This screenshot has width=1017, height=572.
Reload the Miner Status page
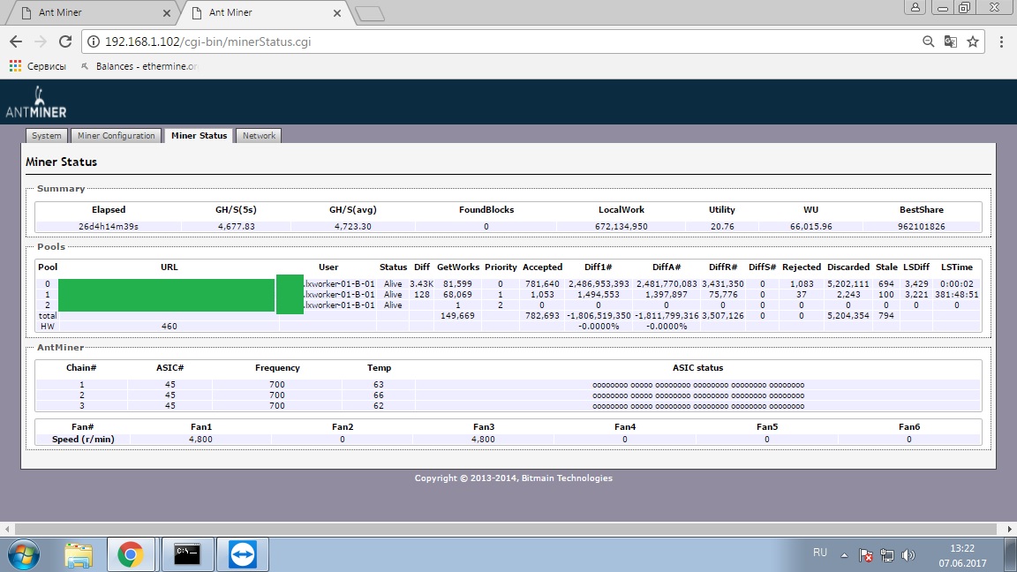(64, 41)
